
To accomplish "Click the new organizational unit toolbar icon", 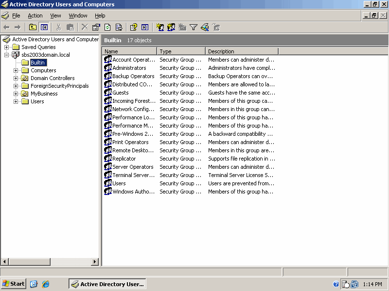I will (182, 27).
